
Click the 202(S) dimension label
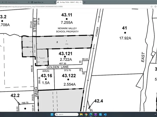coord(33,97)
